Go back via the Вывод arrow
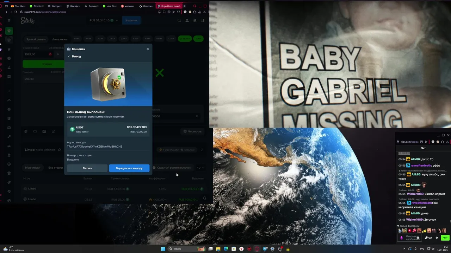 pyautogui.click(x=69, y=56)
